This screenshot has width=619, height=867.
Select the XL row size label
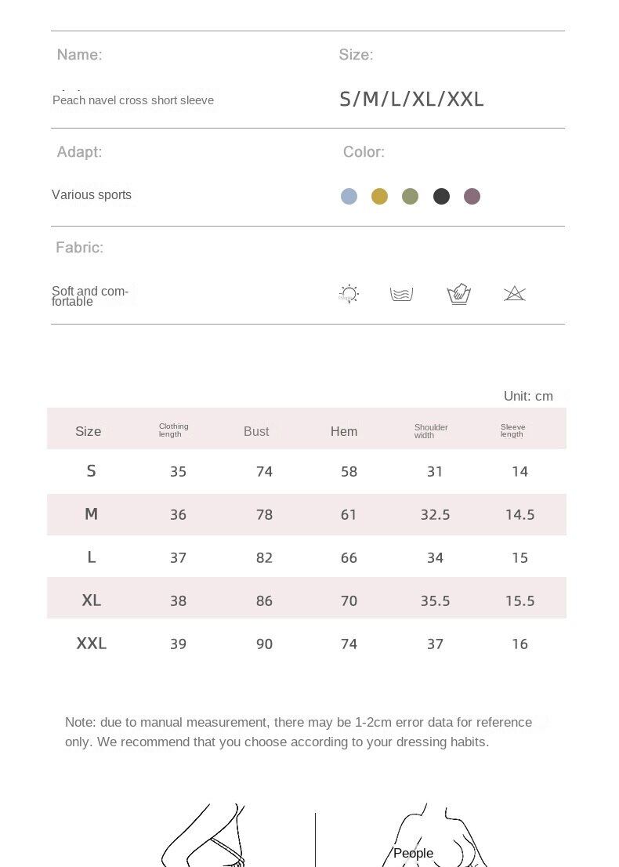tap(92, 600)
